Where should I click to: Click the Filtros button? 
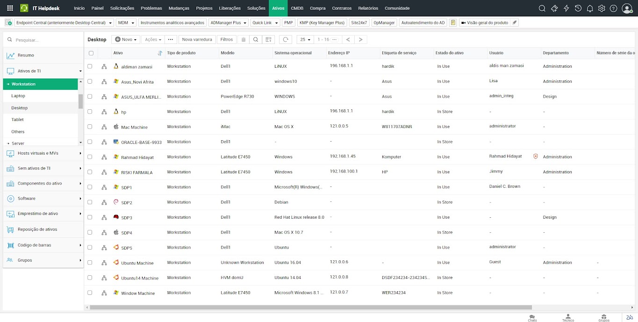pos(227,40)
